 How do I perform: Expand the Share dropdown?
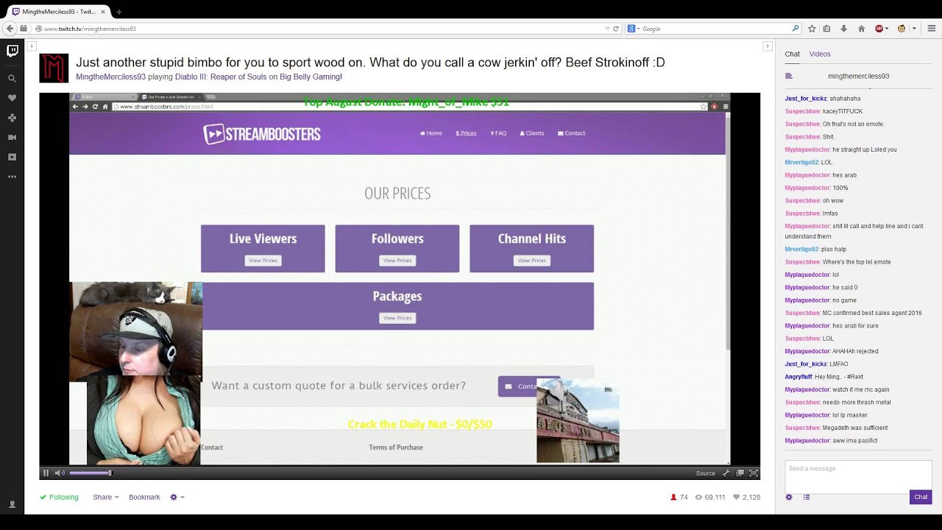click(x=106, y=498)
